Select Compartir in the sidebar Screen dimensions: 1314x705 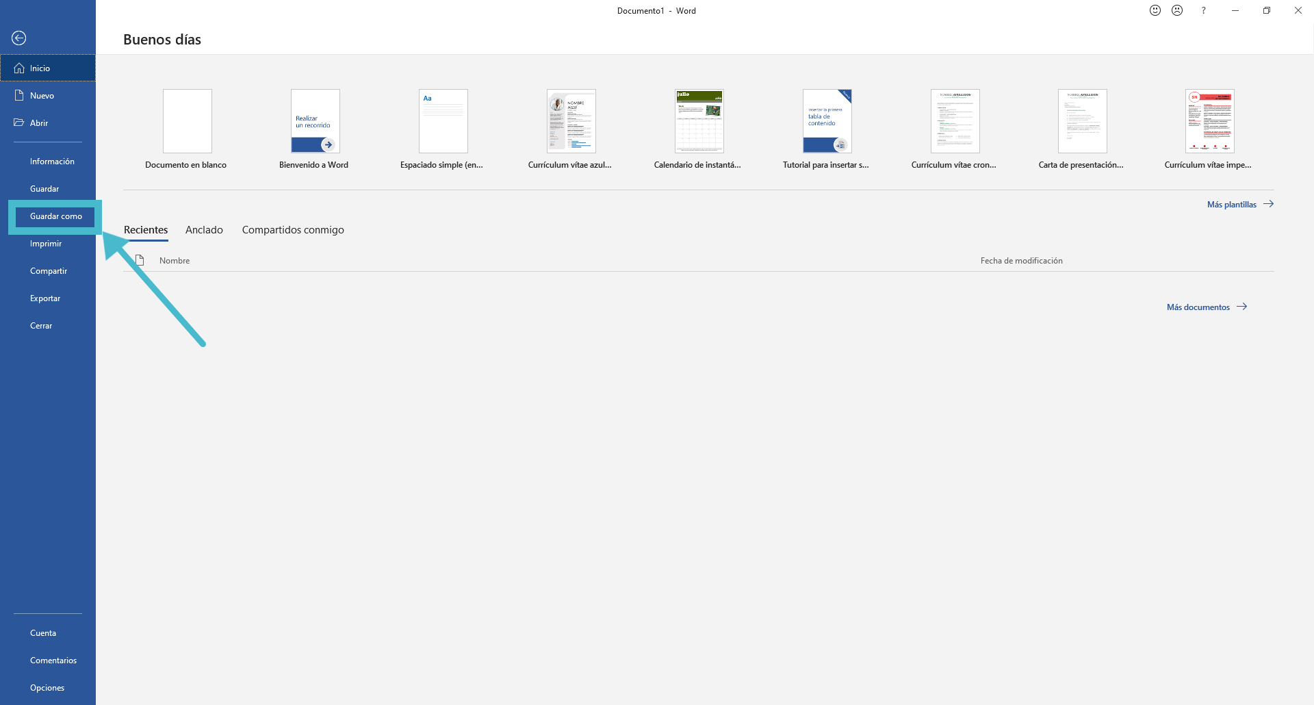[48, 271]
